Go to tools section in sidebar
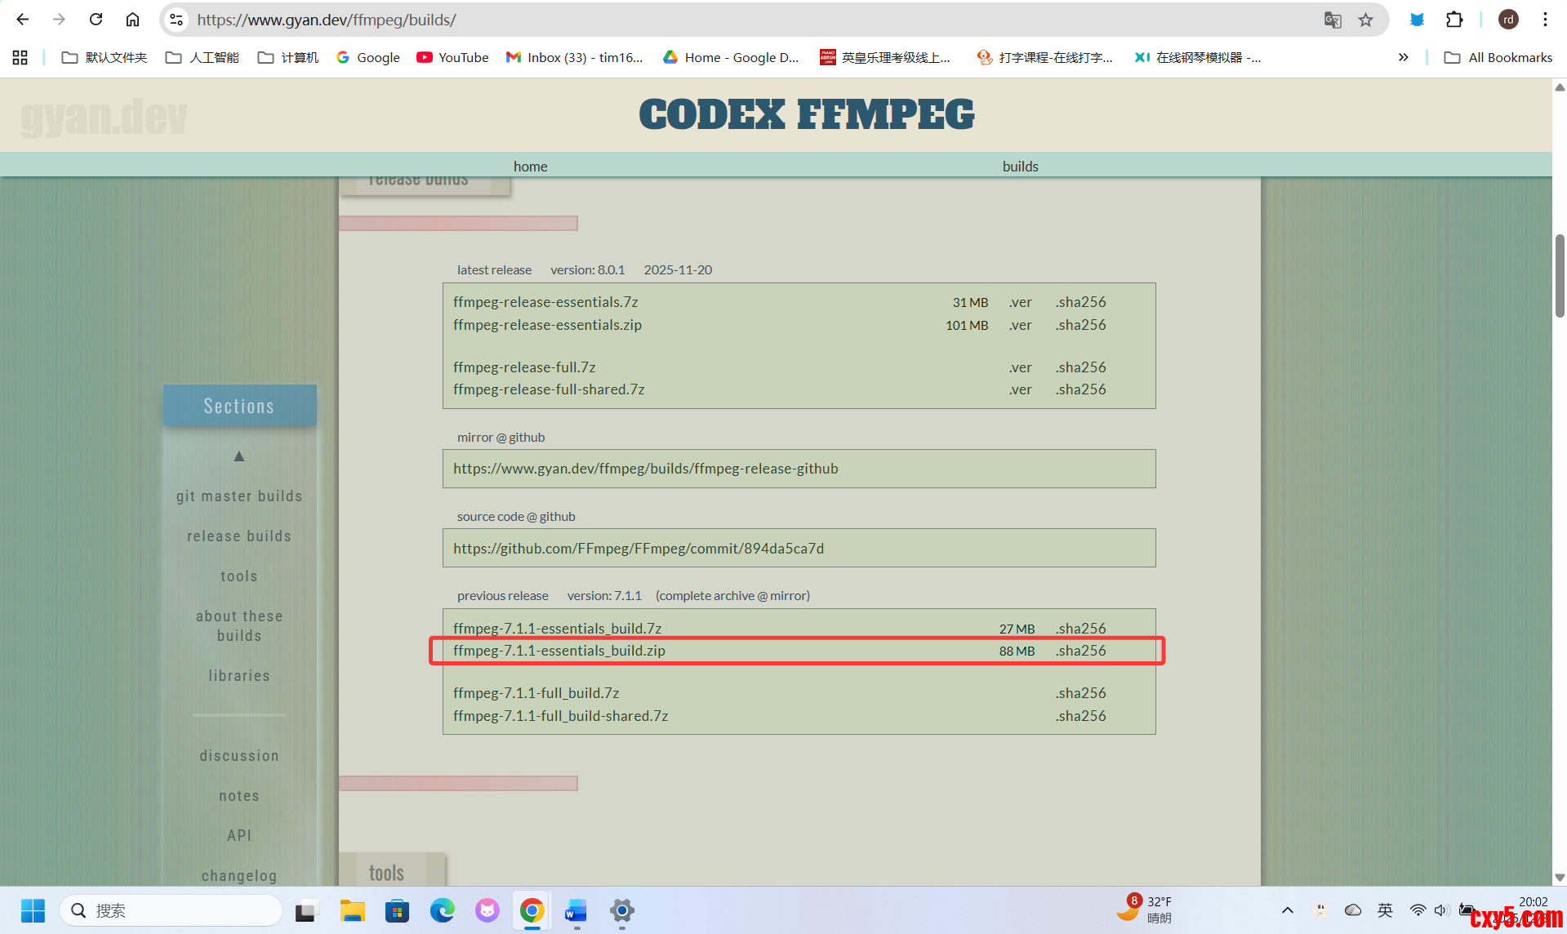The width and height of the screenshot is (1567, 934). point(239,576)
